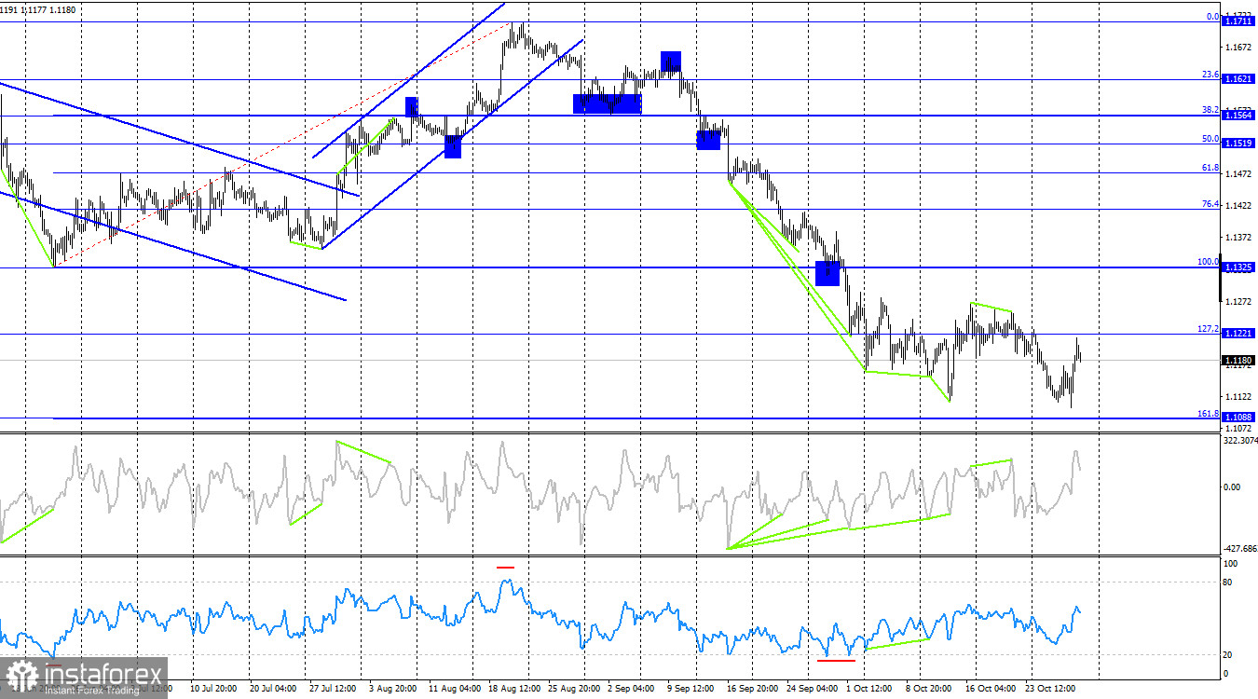Click the 1 Oct 12:00 time label

(871, 688)
